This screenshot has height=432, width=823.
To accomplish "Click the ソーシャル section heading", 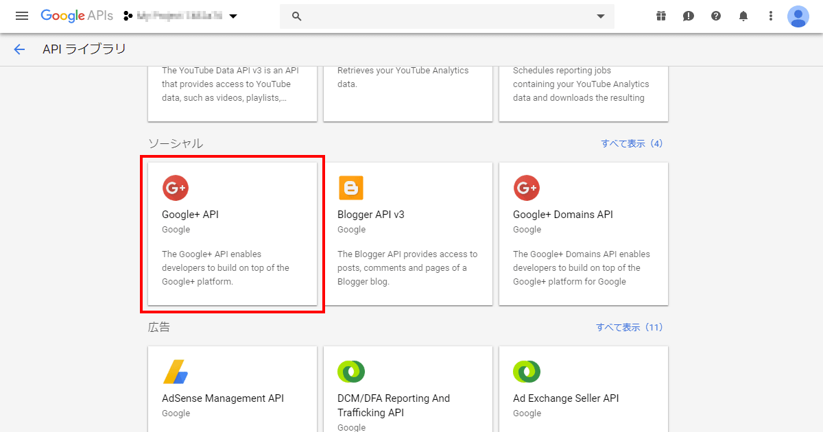I will click(176, 143).
